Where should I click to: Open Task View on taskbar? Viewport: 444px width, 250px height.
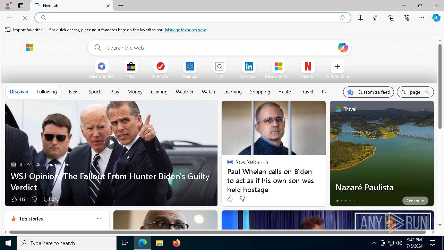125,243
